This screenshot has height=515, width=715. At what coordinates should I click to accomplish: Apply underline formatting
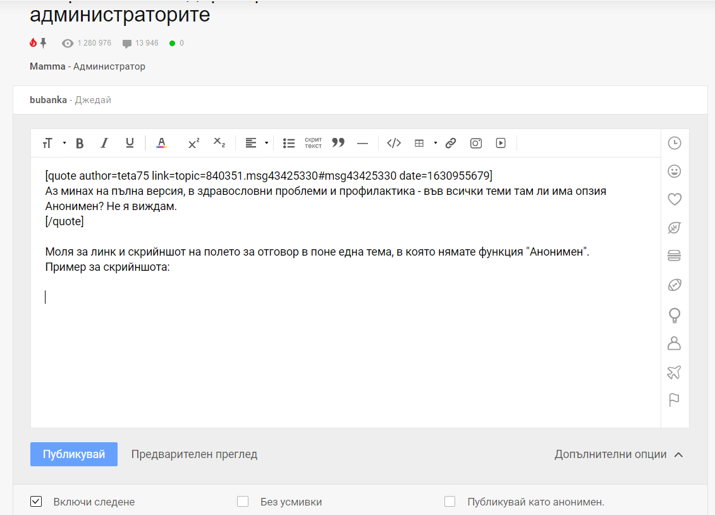coord(130,143)
